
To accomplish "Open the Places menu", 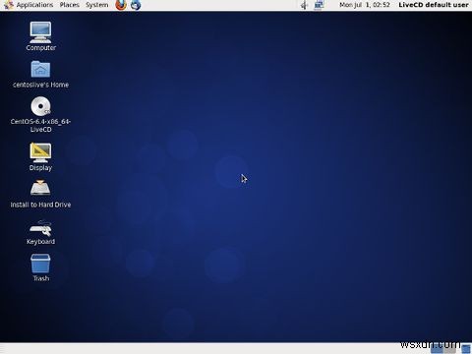I will (x=70, y=5).
